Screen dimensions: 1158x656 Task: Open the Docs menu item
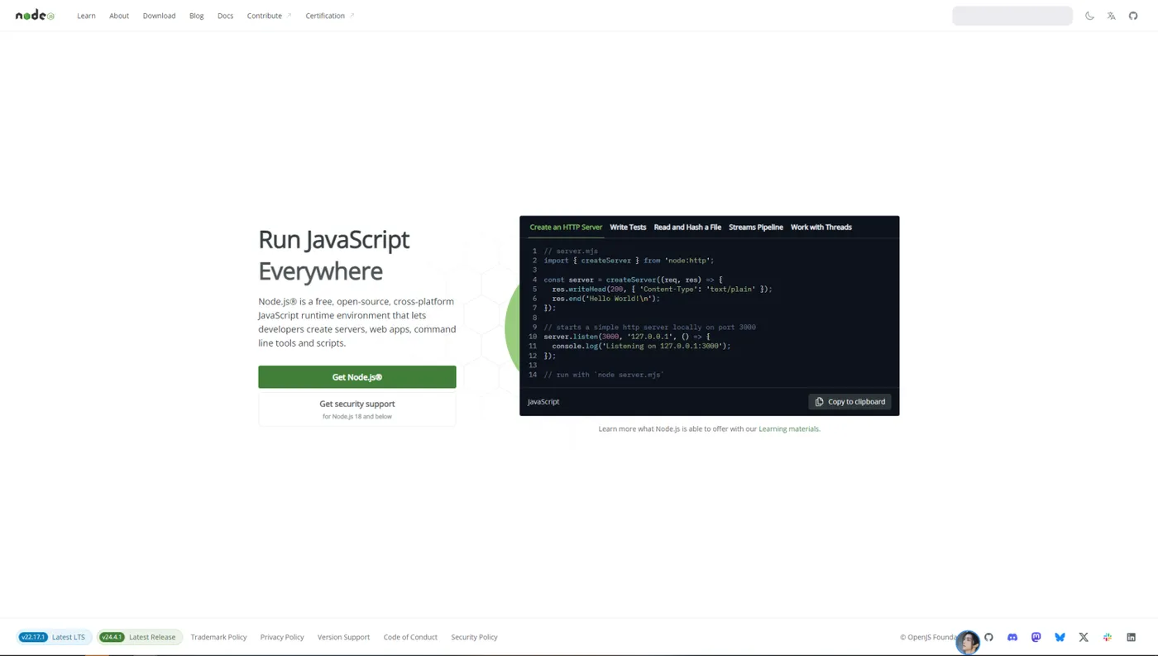pos(225,16)
